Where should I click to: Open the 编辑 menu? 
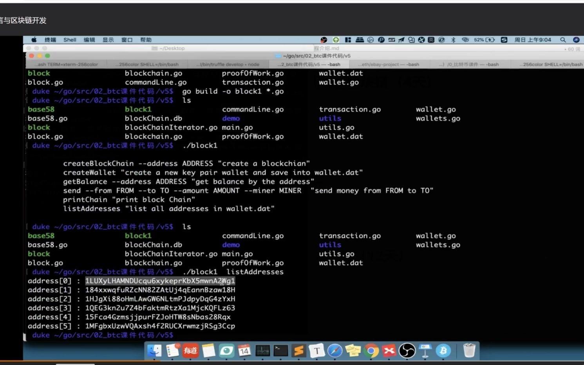[x=89, y=40]
